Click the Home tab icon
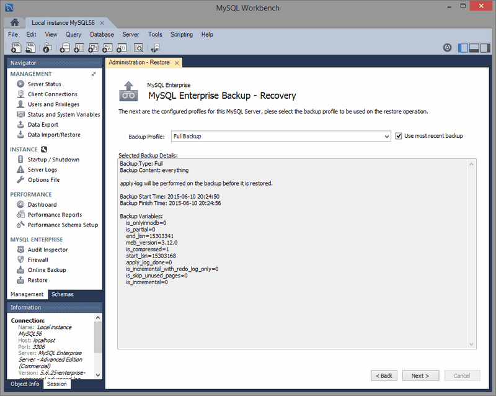Image resolution: width=496 pixels, height=396 pixels. coord(14,22)
